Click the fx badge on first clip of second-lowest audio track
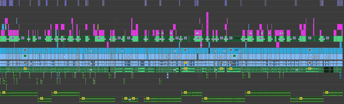Image resolution: width=344 pixels, height=104 pixels. 4,93
